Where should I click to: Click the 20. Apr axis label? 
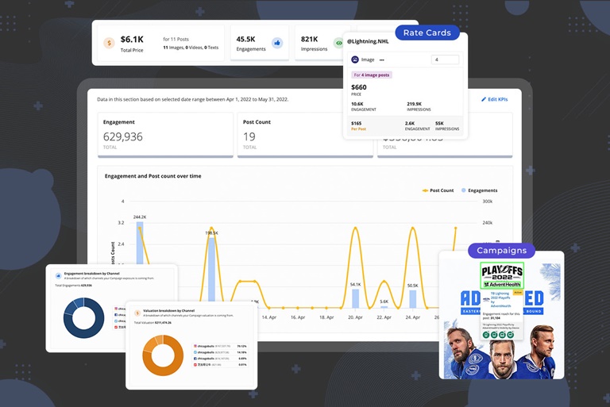pyautogui.click(x=355, y=317)
